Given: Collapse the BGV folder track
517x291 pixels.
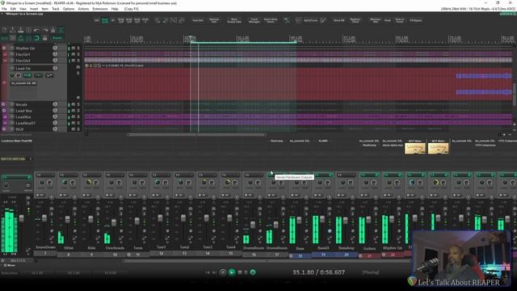Looking at the screenshot, I should tap(4, 129).
